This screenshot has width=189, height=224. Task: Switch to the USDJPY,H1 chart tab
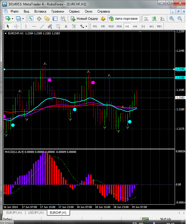[x=36, y=213]
